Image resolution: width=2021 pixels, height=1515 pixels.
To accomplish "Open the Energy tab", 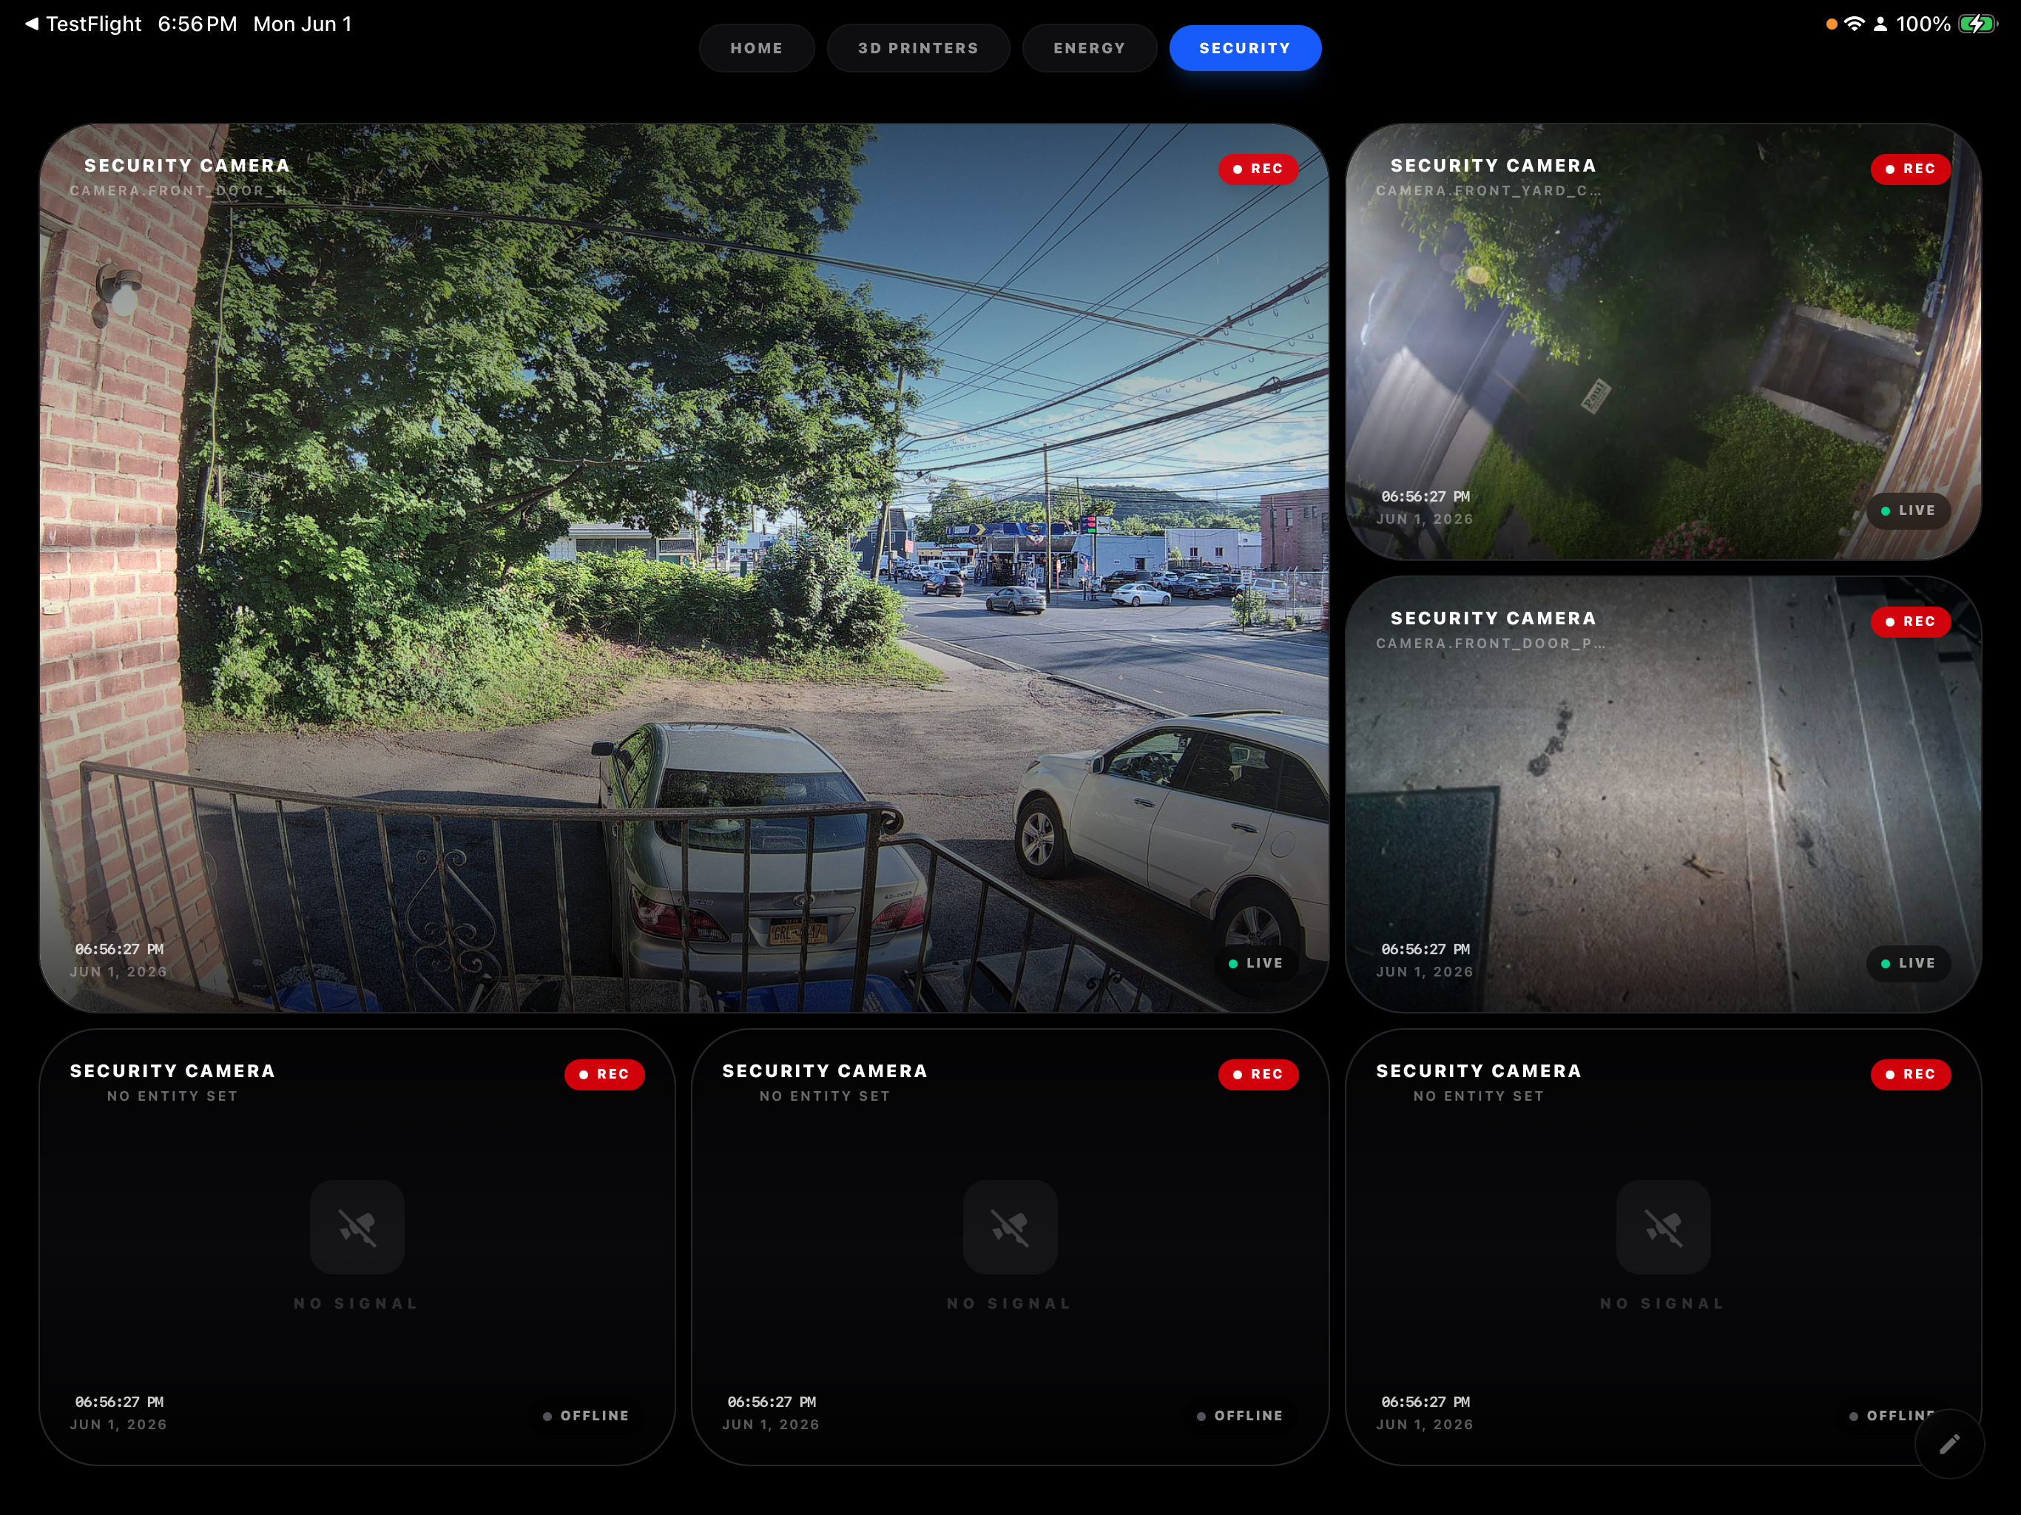I will pos(1089,47).
